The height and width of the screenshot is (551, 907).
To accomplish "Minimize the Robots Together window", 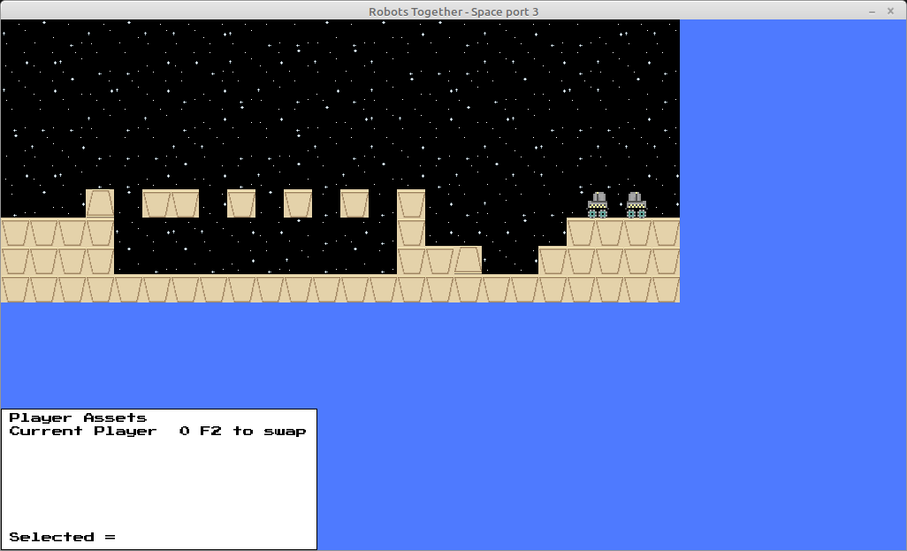I will coord(872,11).
